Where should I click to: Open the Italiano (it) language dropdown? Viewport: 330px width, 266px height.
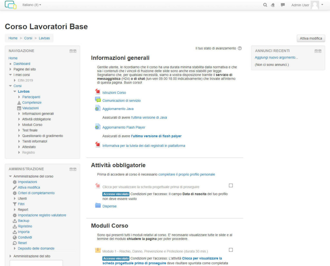(32, 5)
